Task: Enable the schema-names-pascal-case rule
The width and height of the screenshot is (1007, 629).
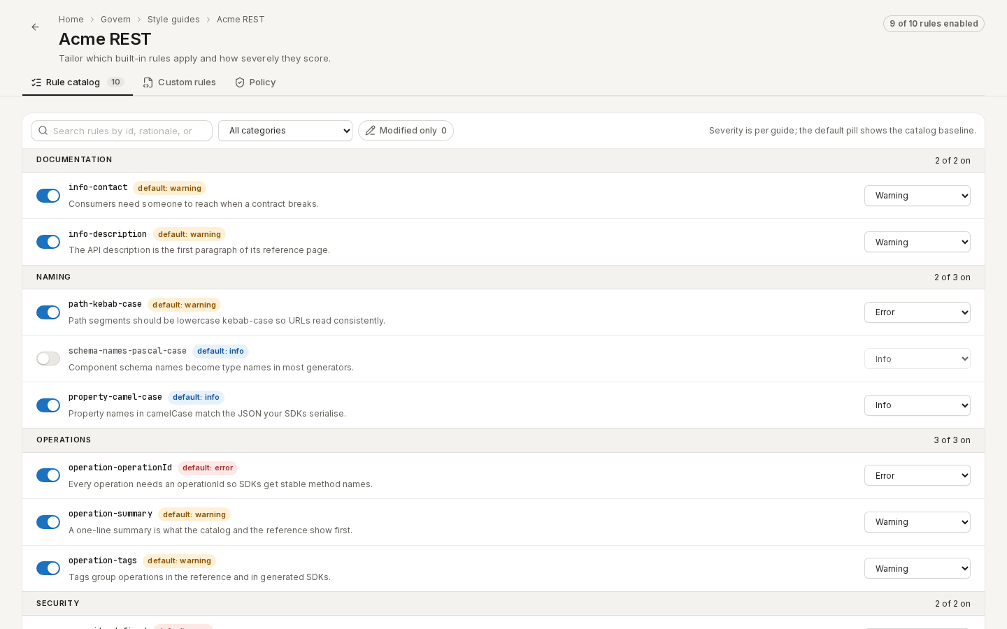Action: coord(48,359)
